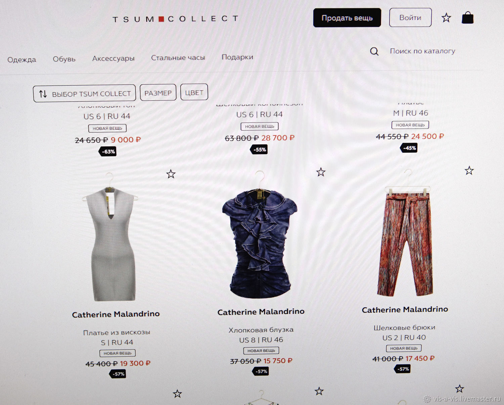This screenshot has height=405, width=504.
Task: Open the gray viscose dress product image
Action: 110,237
